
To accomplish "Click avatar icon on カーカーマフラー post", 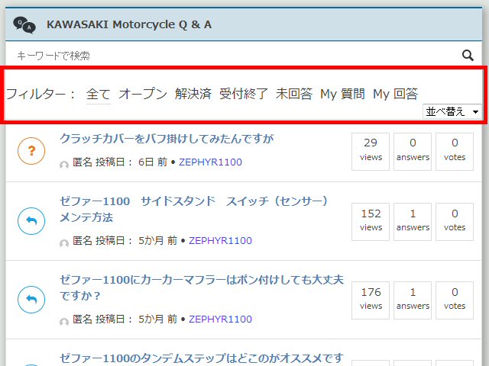I will pos(64,322).
